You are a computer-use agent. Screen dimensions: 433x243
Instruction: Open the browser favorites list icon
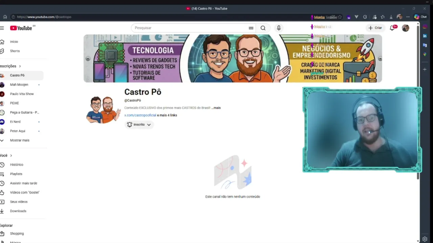tap(383, 17)
